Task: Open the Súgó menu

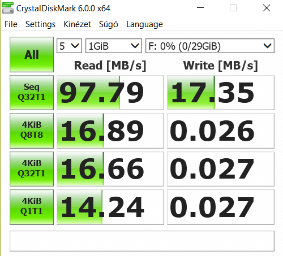Action: 109,24
